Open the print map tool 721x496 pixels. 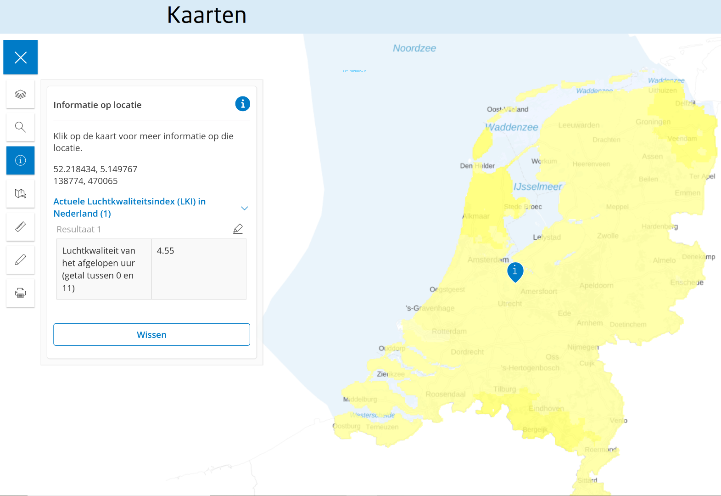20,293
